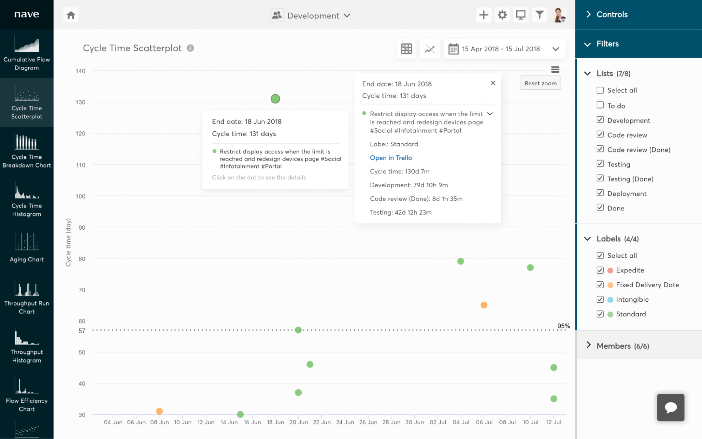702x439 pixels.
Task: Click the chat support bubble icon
Action: 670,407
